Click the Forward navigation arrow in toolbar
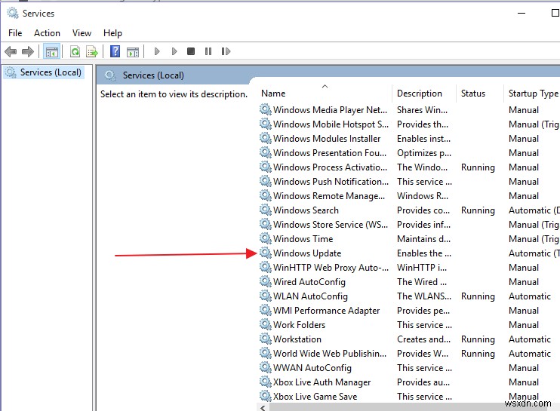560x411 pixels. 28,52
